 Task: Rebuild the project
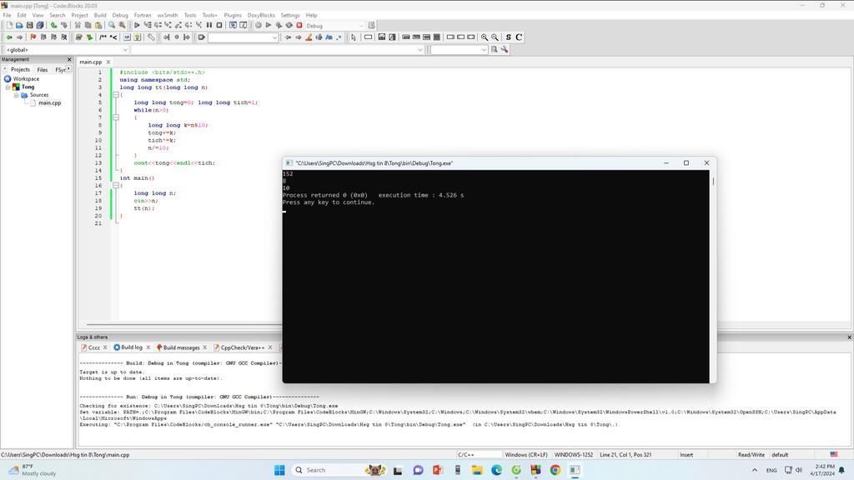coord(289,25)
